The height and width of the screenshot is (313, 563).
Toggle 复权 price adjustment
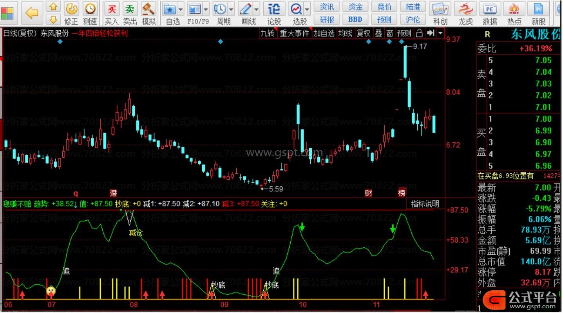(363, 33)
